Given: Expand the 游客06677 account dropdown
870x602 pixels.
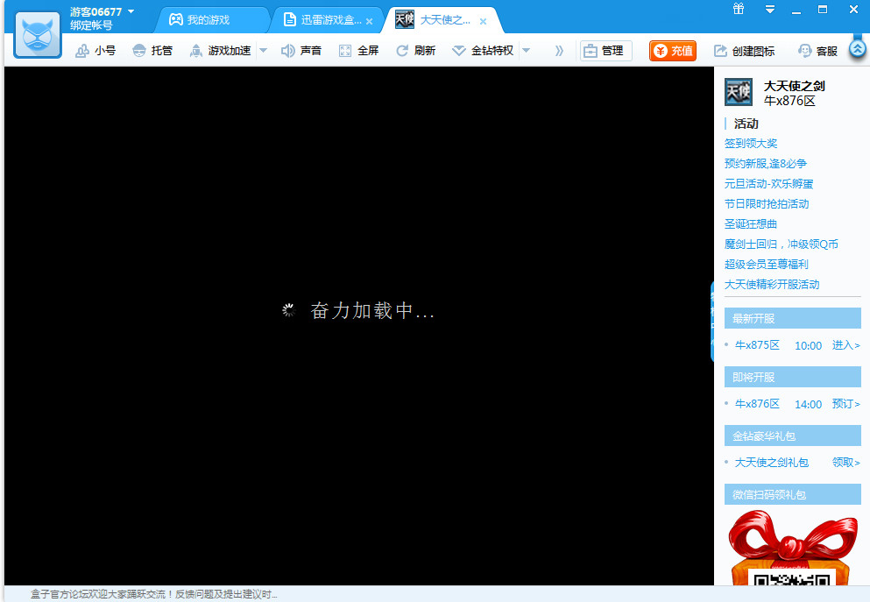Looking at the screenshot, I should click(x=131, y=11).
